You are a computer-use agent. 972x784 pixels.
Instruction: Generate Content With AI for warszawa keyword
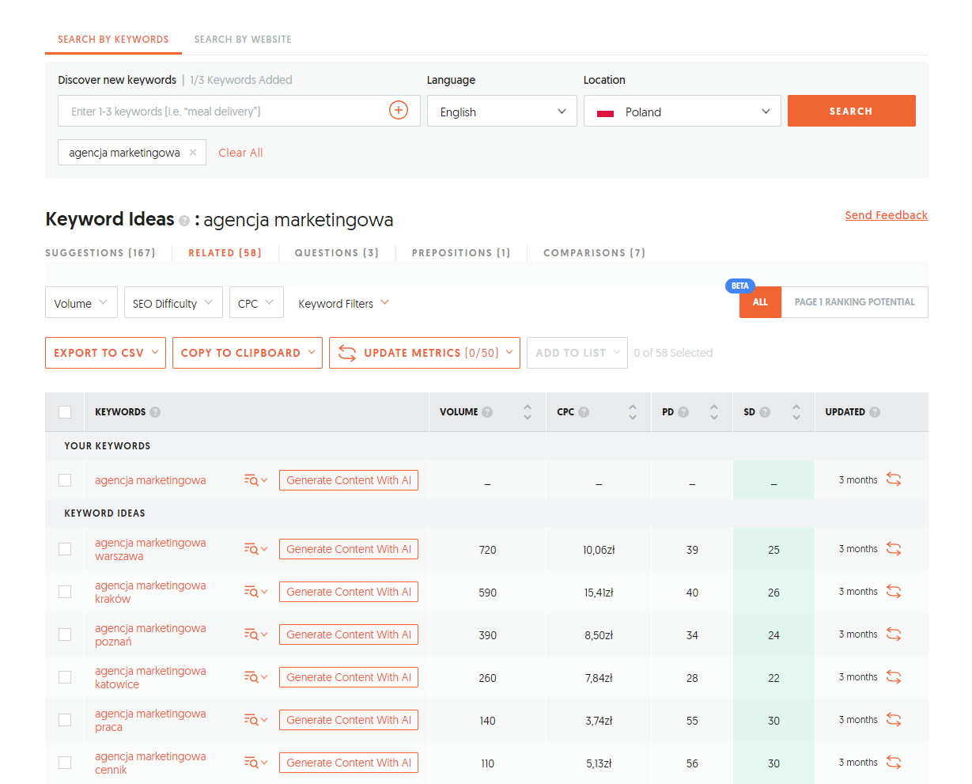(349, 549)
